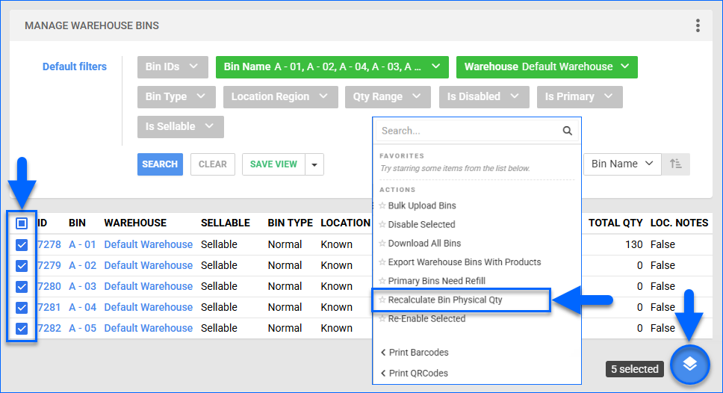Star the Primary Bins Need Refill action
The width and height of the screenshot is (723, 393).
click(382, 281)
